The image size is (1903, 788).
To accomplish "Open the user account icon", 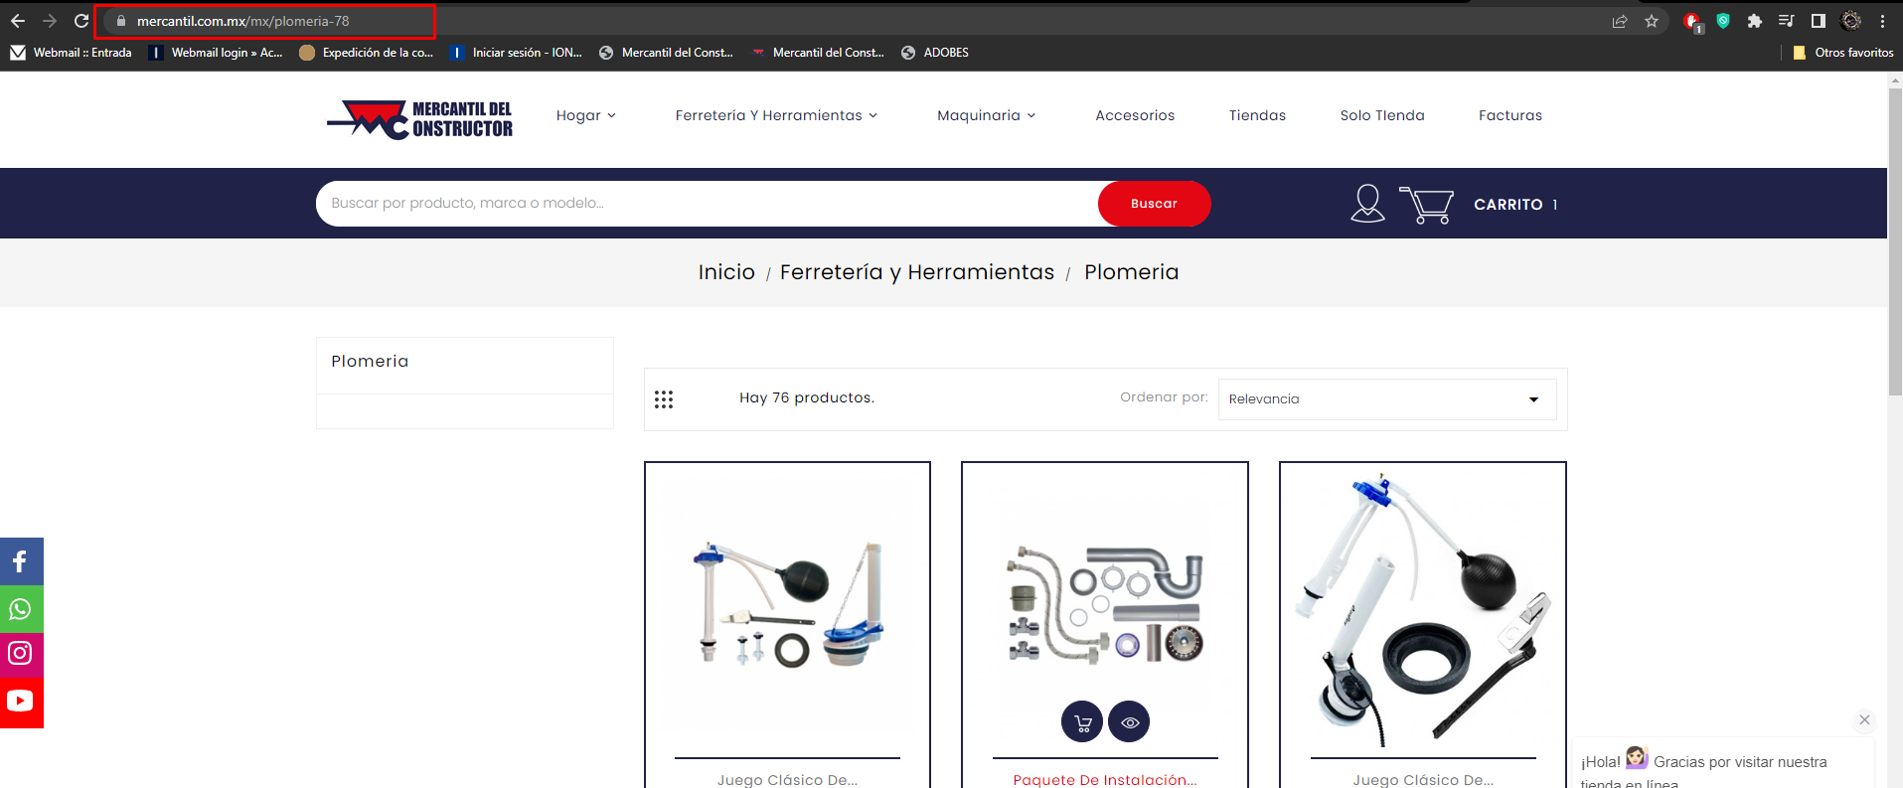I will 1367,204.
